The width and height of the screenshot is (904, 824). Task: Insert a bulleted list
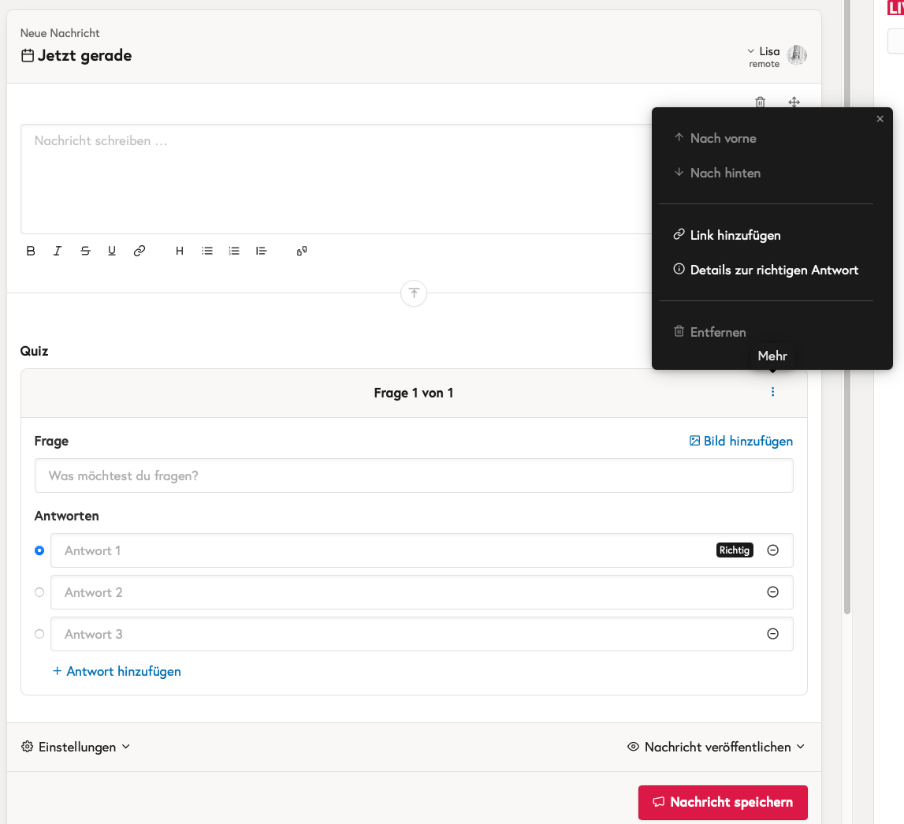pyautogui.click(x=207, y=251)
